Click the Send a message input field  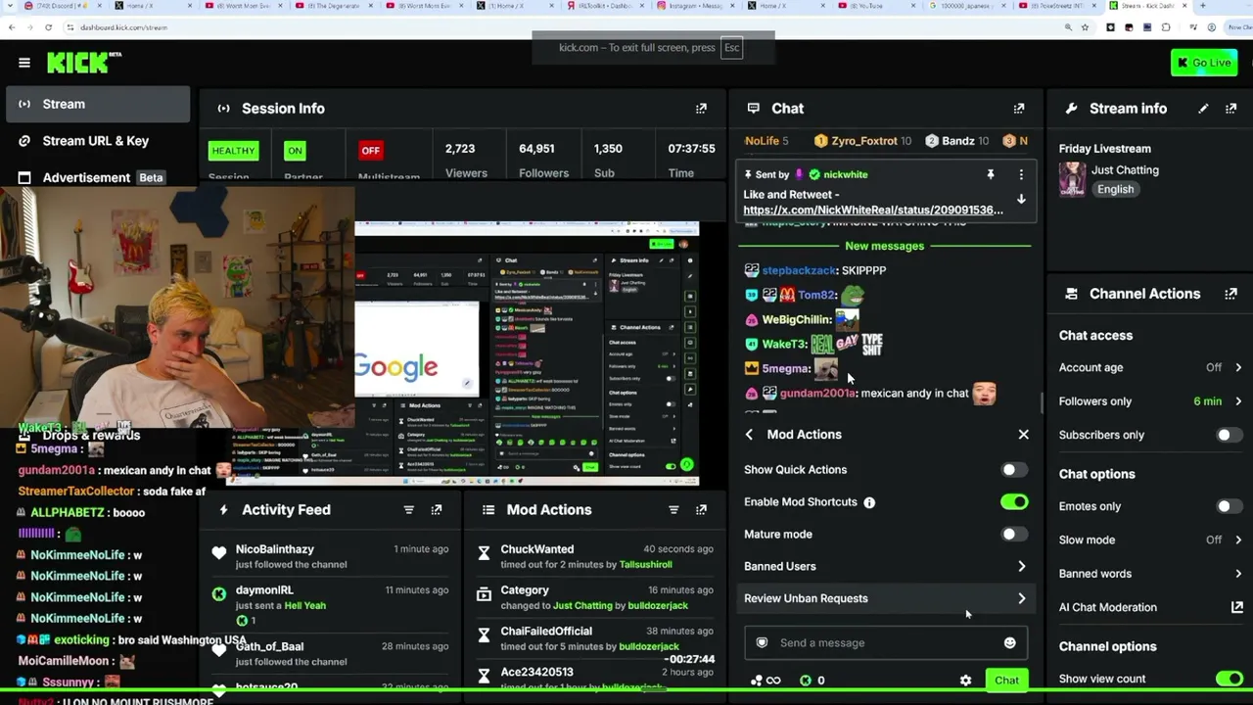tap(886, 643)
